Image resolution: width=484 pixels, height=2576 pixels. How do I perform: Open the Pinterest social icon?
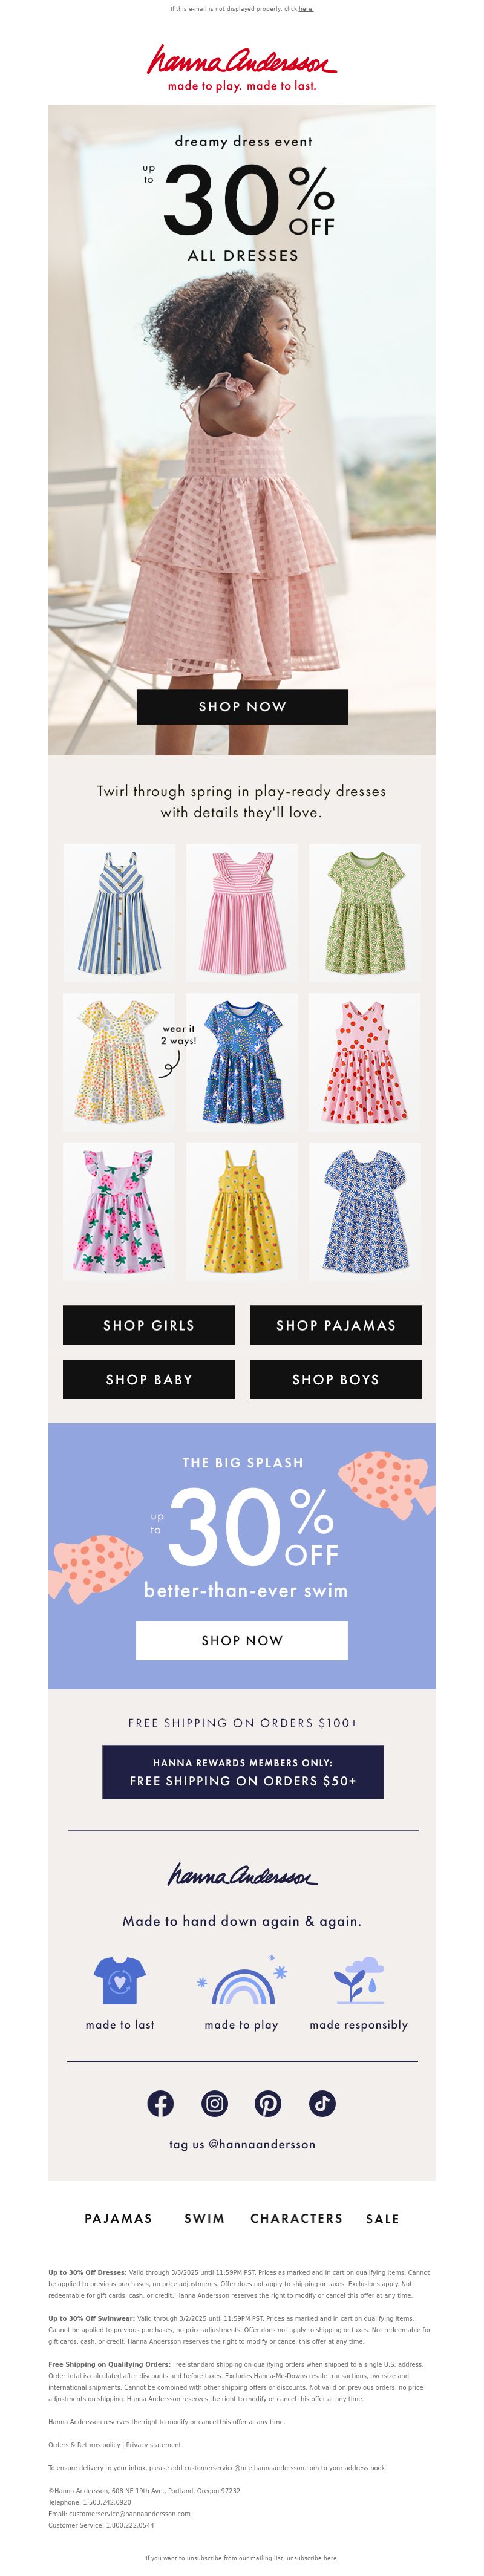[268, 2104]
